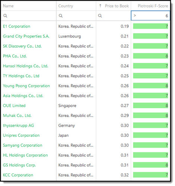Sort by Piotroski F-Score column header

tap(153, 6)
